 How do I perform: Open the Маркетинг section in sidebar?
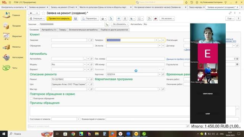pos(13,37)
